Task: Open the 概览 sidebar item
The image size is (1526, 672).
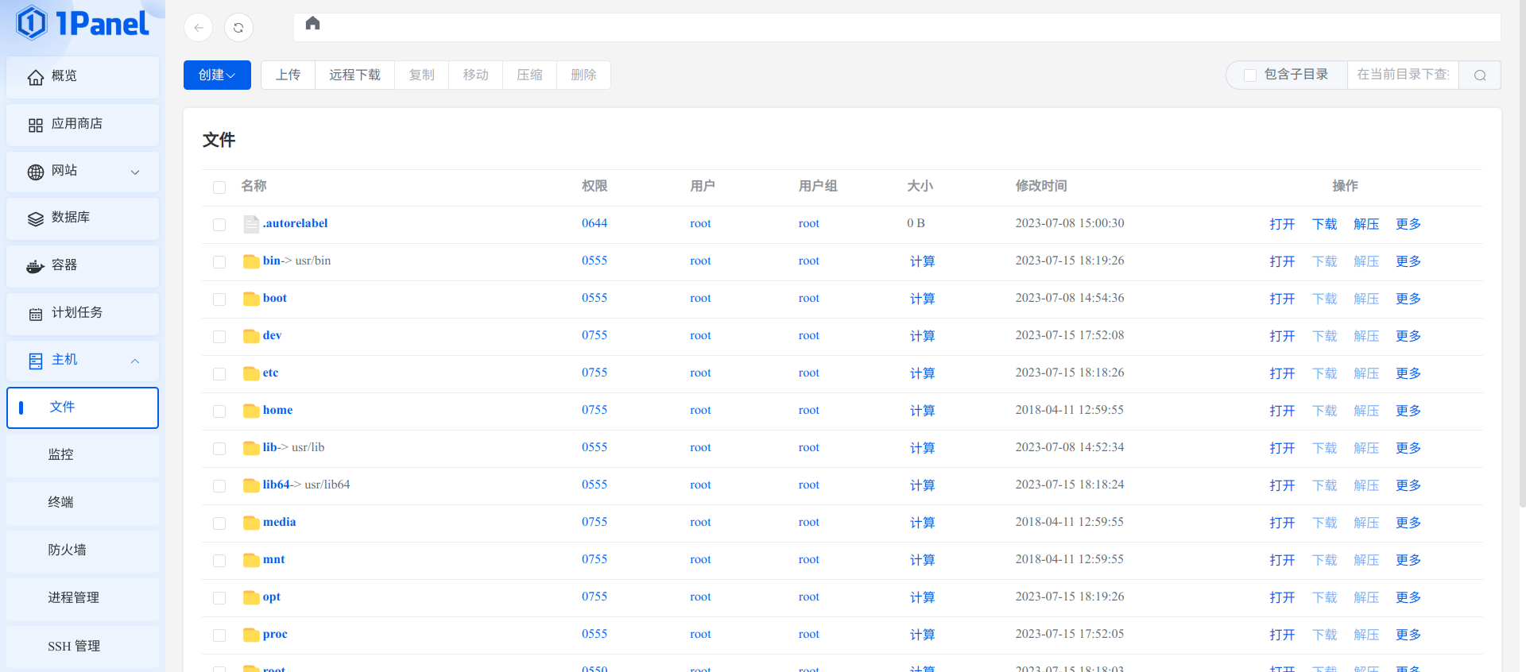Action: coord(83,77)
